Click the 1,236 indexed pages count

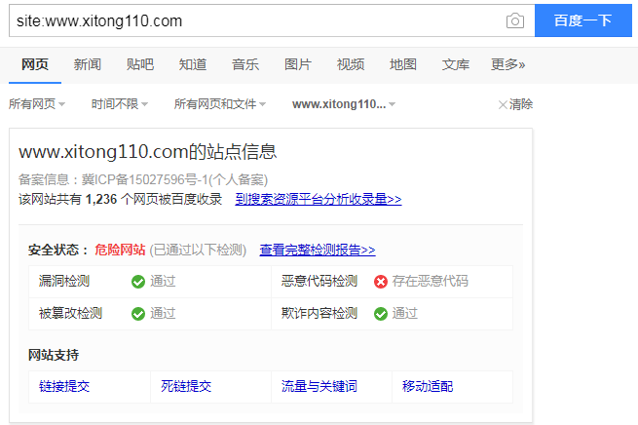point(101,199)
